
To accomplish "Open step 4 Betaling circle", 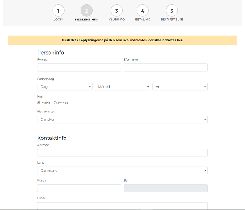I will pos(142,11).
